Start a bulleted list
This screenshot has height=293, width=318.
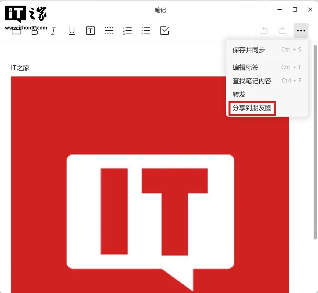[x=146, y=31]
